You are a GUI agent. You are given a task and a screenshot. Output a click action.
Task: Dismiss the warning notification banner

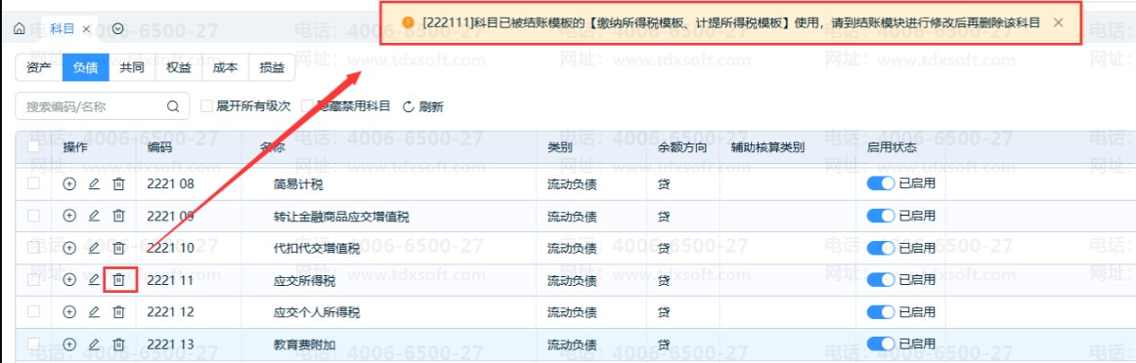point(1059,22)
